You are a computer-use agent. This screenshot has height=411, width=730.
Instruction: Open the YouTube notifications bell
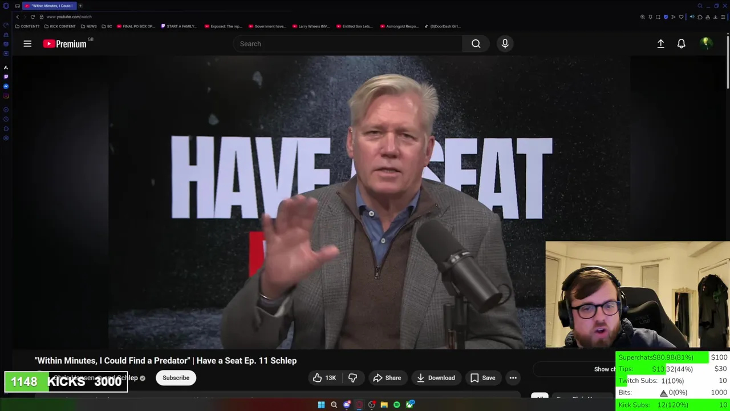pos(681,43)
